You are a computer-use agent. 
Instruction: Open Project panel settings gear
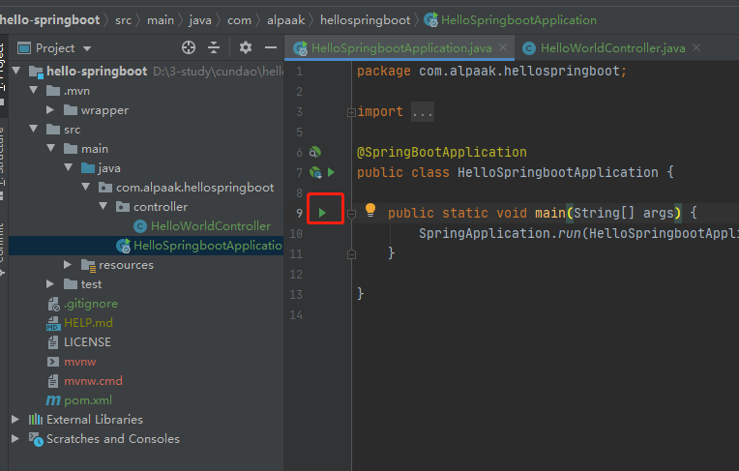[246, 47]
